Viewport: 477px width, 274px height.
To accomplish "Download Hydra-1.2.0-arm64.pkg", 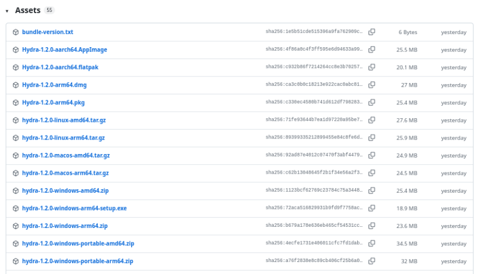I will pos(53,103).
